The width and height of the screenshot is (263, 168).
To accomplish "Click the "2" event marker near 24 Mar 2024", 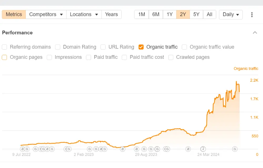I will tap(203, 149).
